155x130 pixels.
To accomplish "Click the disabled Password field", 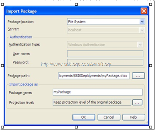I will [x=105, y=62].
